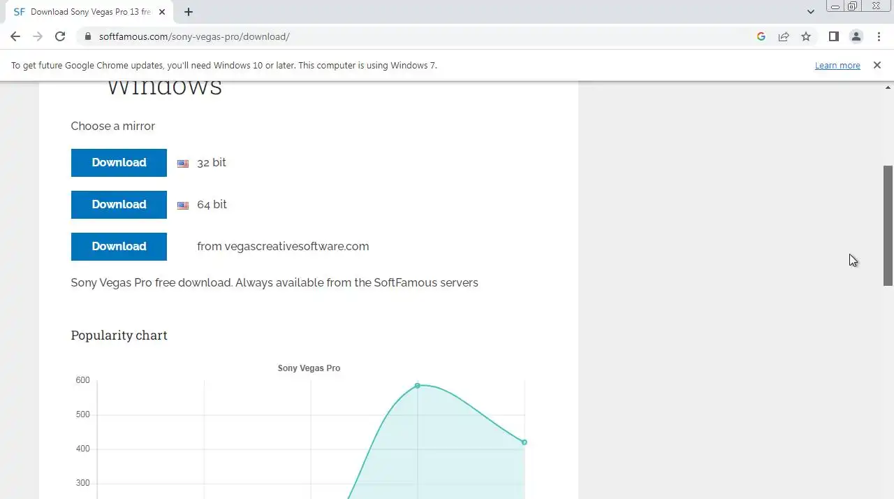Open the Learn more link
894x499 pixels.
(837, 65)
